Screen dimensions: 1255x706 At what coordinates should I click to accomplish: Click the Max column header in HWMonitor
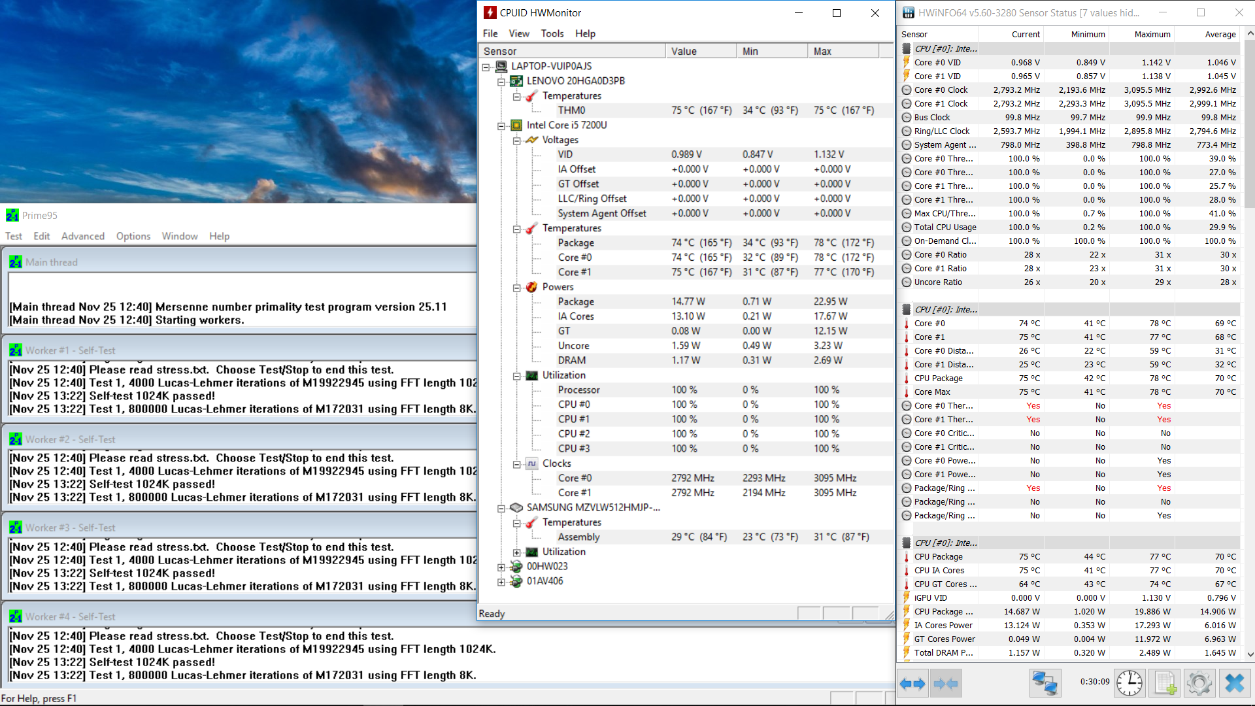point(844,51)
